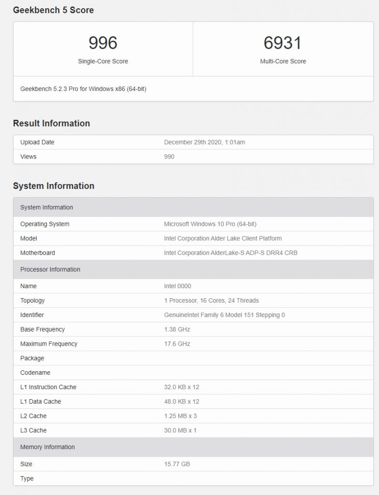The width and height of the screenshot is (379, 495).
Task: Click the multi-core score 6931
Action: point(283,43)
